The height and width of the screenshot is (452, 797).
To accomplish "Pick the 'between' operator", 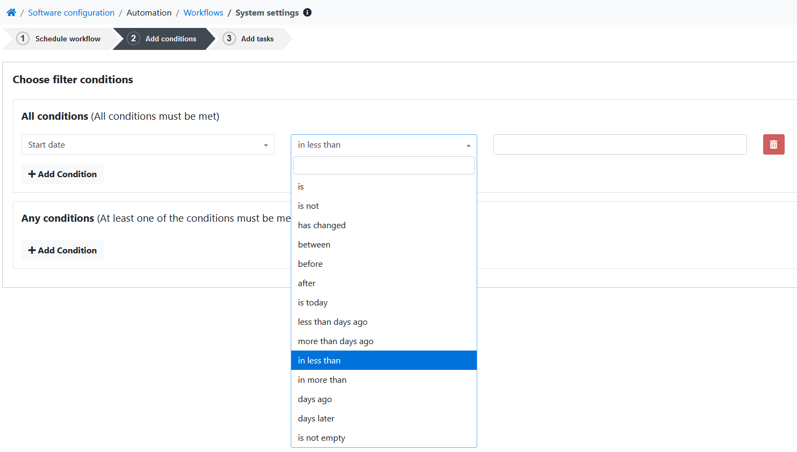I will click(384, 244).
